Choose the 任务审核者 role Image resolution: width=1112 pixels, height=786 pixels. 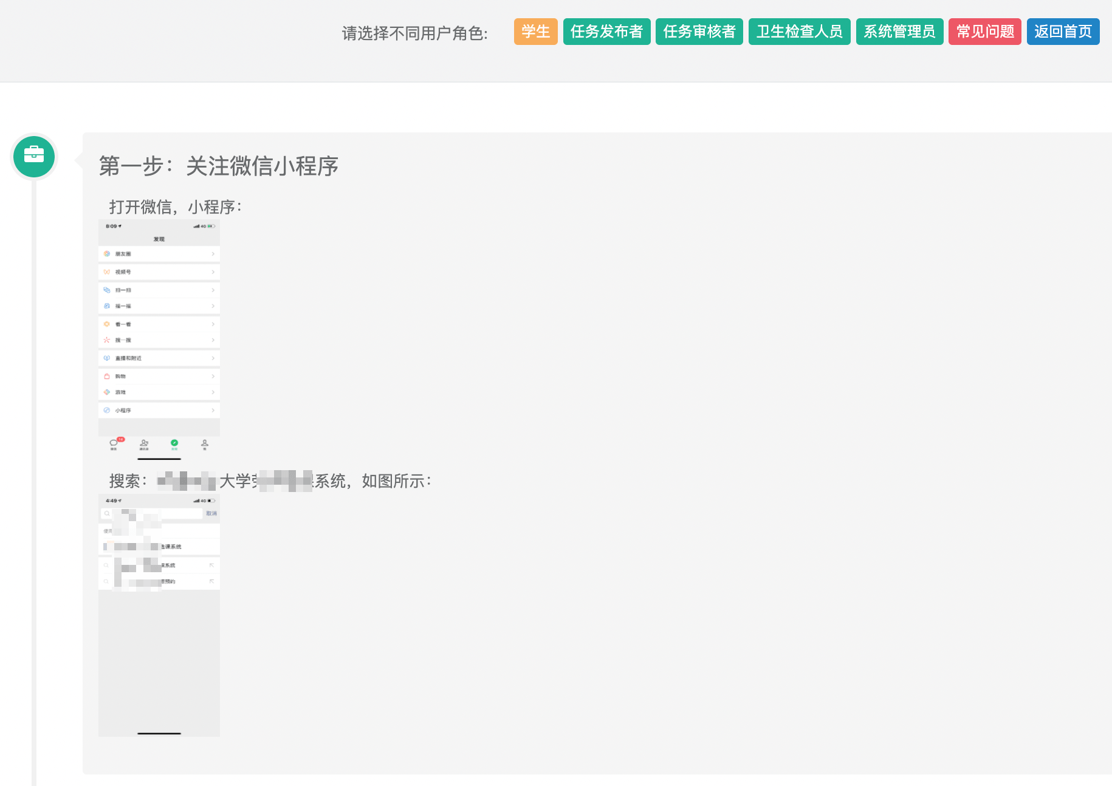click(699, 32)
